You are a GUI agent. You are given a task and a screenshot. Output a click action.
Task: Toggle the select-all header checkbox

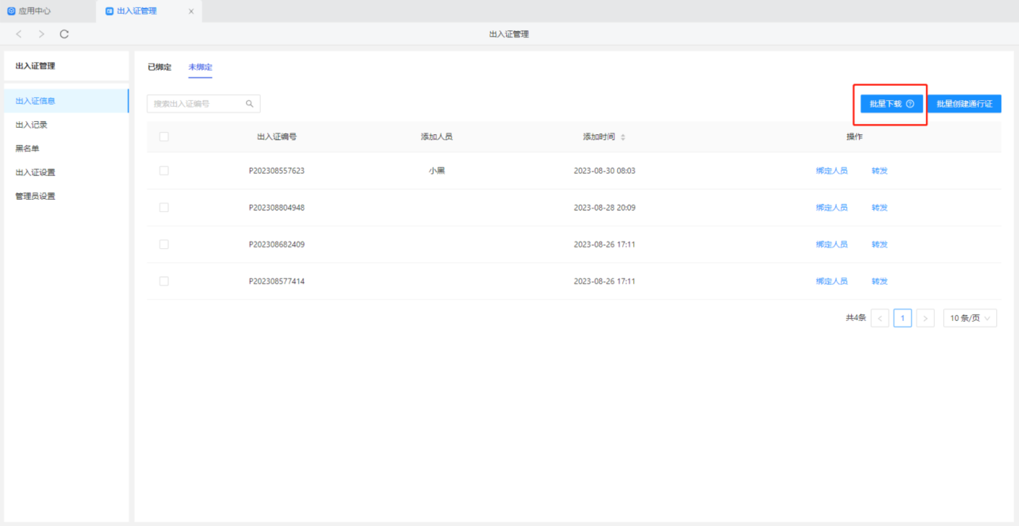(164, 137)
